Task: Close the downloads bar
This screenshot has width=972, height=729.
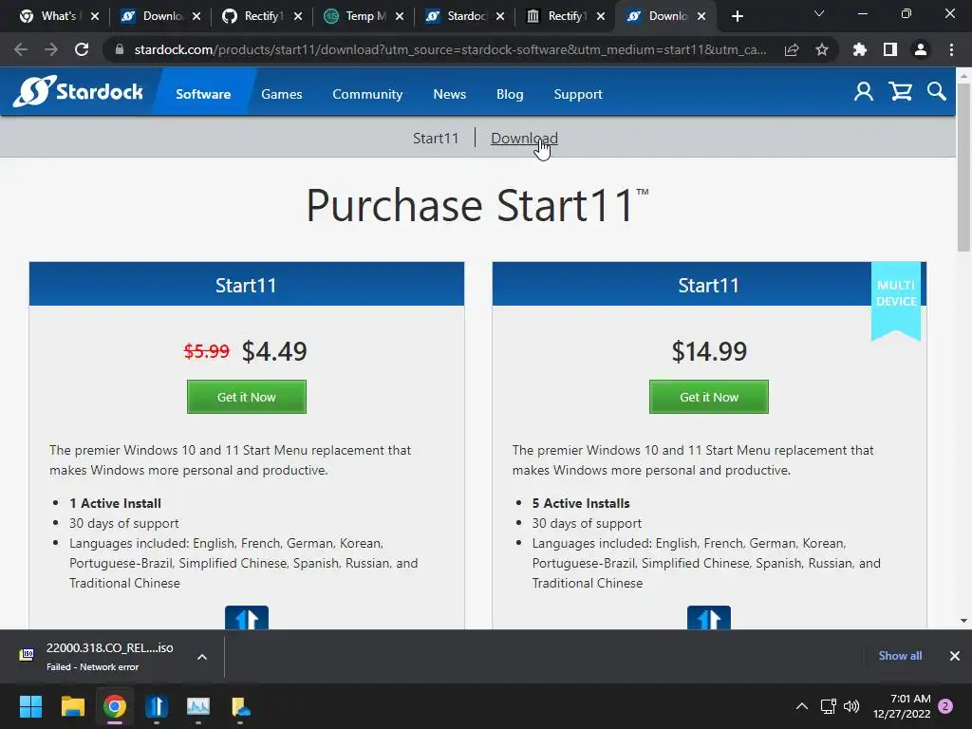Action: tap(955, 655)
